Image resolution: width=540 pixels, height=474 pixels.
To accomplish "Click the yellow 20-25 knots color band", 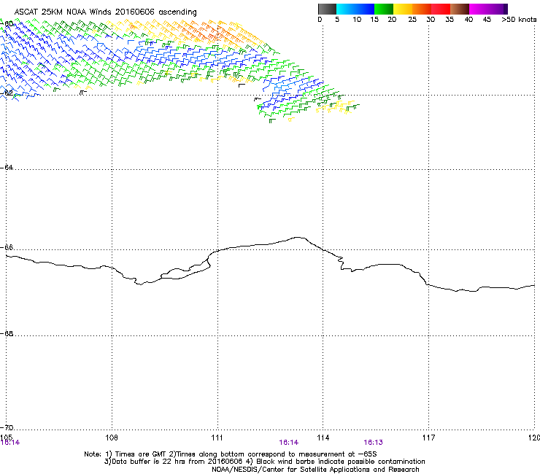I will click(403, 9).
